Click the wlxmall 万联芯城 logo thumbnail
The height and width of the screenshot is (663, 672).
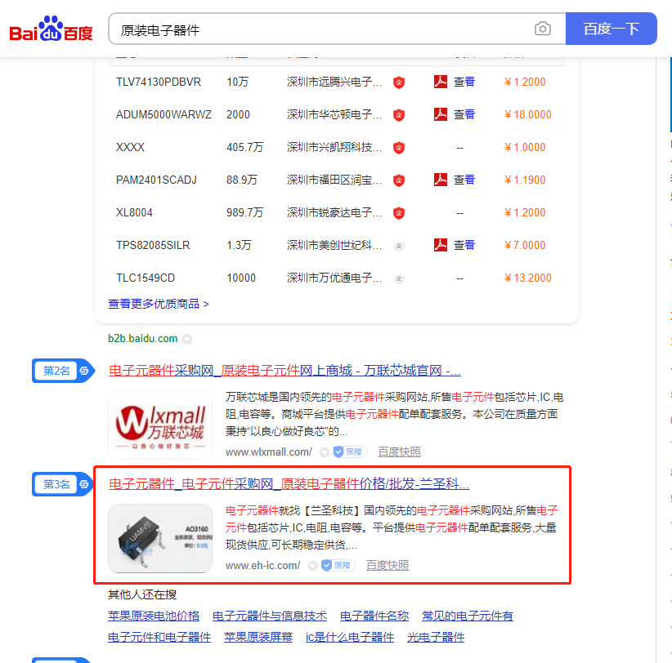click(x=160, y=425)
